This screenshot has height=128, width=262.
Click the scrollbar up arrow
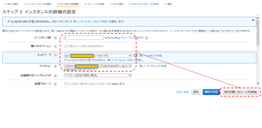[x=258, y=18]
